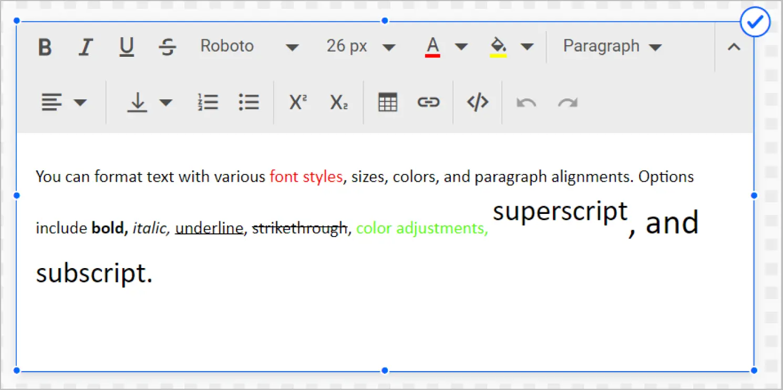Apply strikethrough to text
The height and width of the screenshot is (390, 783).
[167, 47]
